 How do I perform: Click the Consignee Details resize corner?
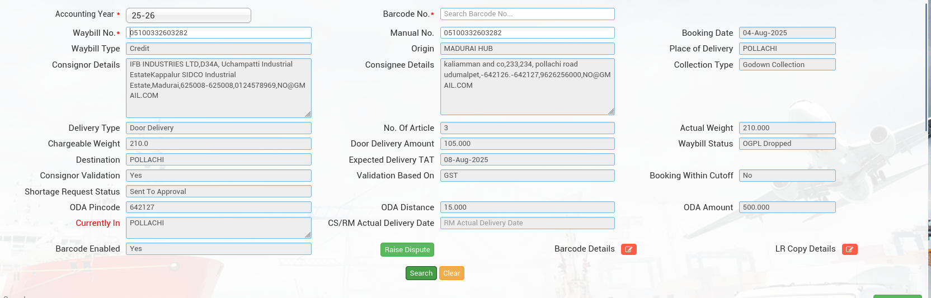611,111
